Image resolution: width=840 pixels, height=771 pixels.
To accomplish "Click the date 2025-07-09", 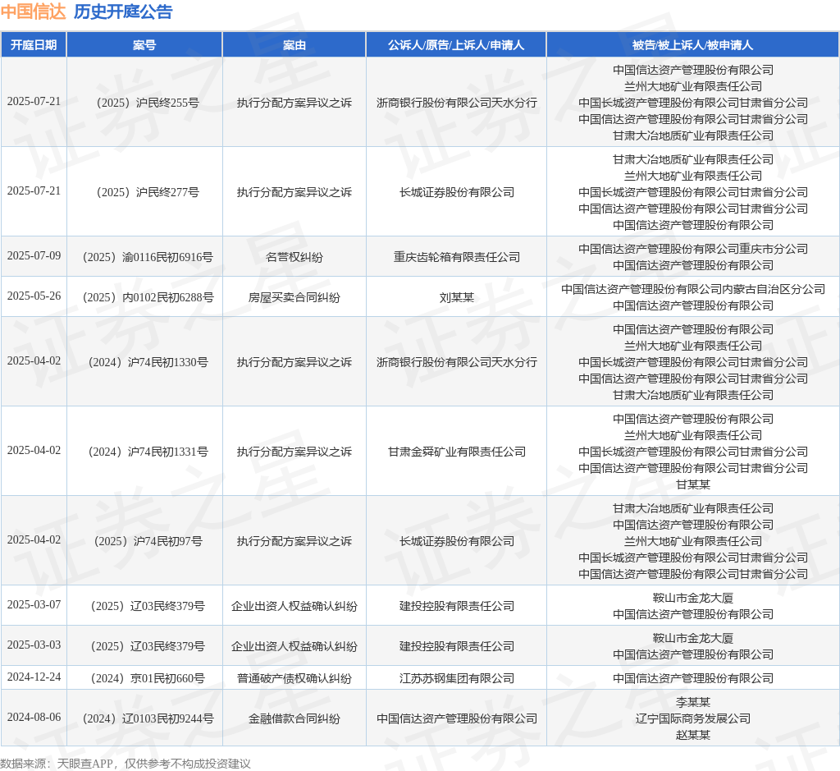I will [x=34, y=255].
